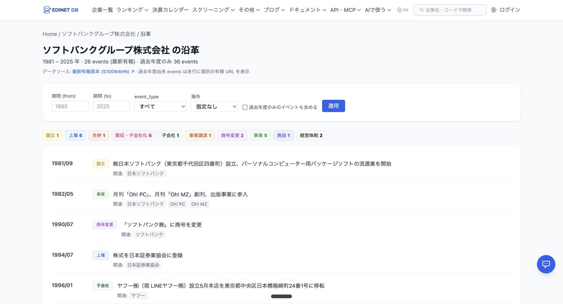Click the 設立 tag on 1981/09 row
Screen dimensions: 563x304
tap(100, 163)
